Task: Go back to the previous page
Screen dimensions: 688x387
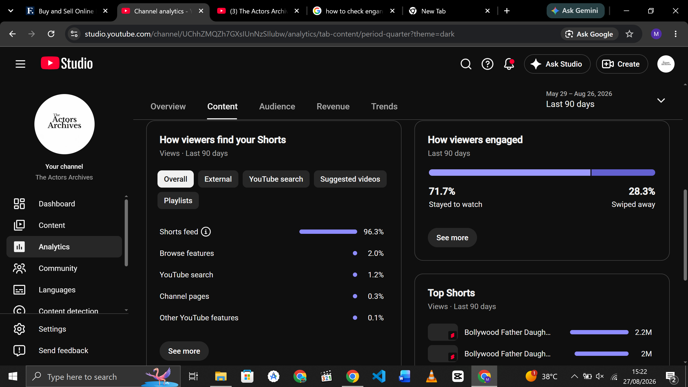Action: pyautogui.click(x=12, y=34)
